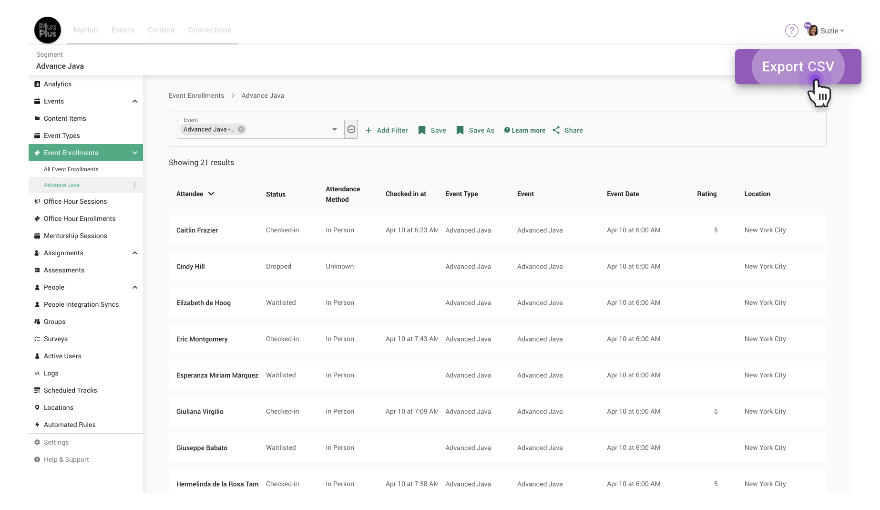
Task: Click the Save filter button
Action: (x=432, y=130)
